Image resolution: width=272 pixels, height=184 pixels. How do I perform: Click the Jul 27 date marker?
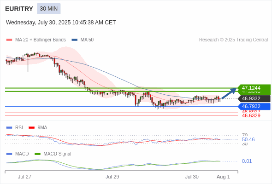[24, 177]
